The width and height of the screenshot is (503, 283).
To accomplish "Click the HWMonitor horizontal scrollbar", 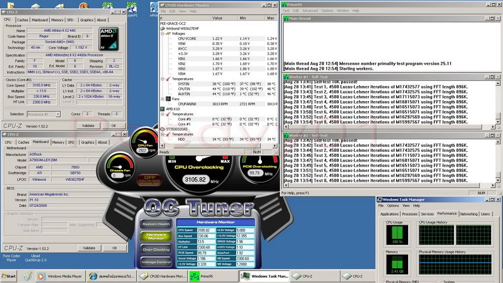I will (219, 145).
